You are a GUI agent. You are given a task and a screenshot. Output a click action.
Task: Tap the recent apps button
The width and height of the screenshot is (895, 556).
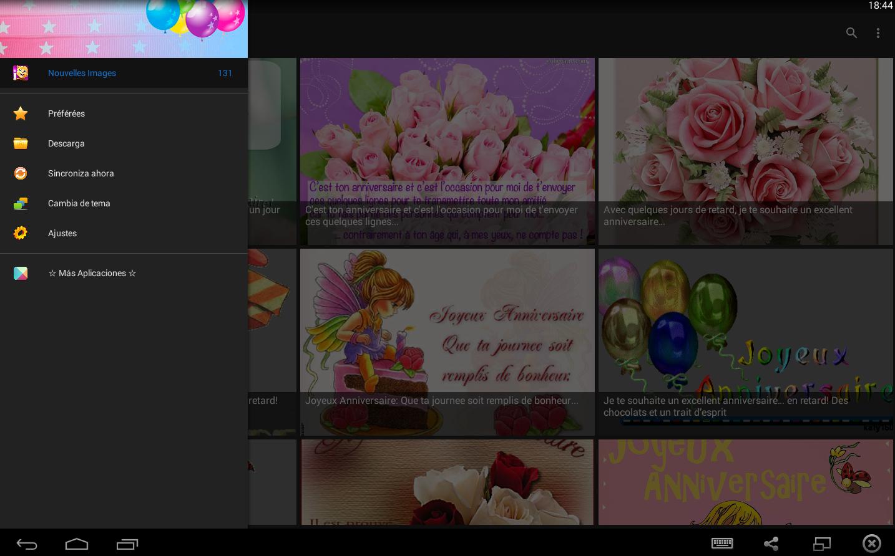(x=127, y=544)
